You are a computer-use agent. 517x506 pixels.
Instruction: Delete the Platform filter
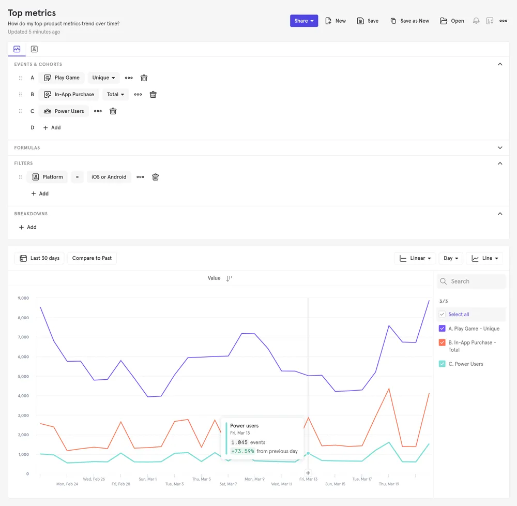click(x=155, y=177)
